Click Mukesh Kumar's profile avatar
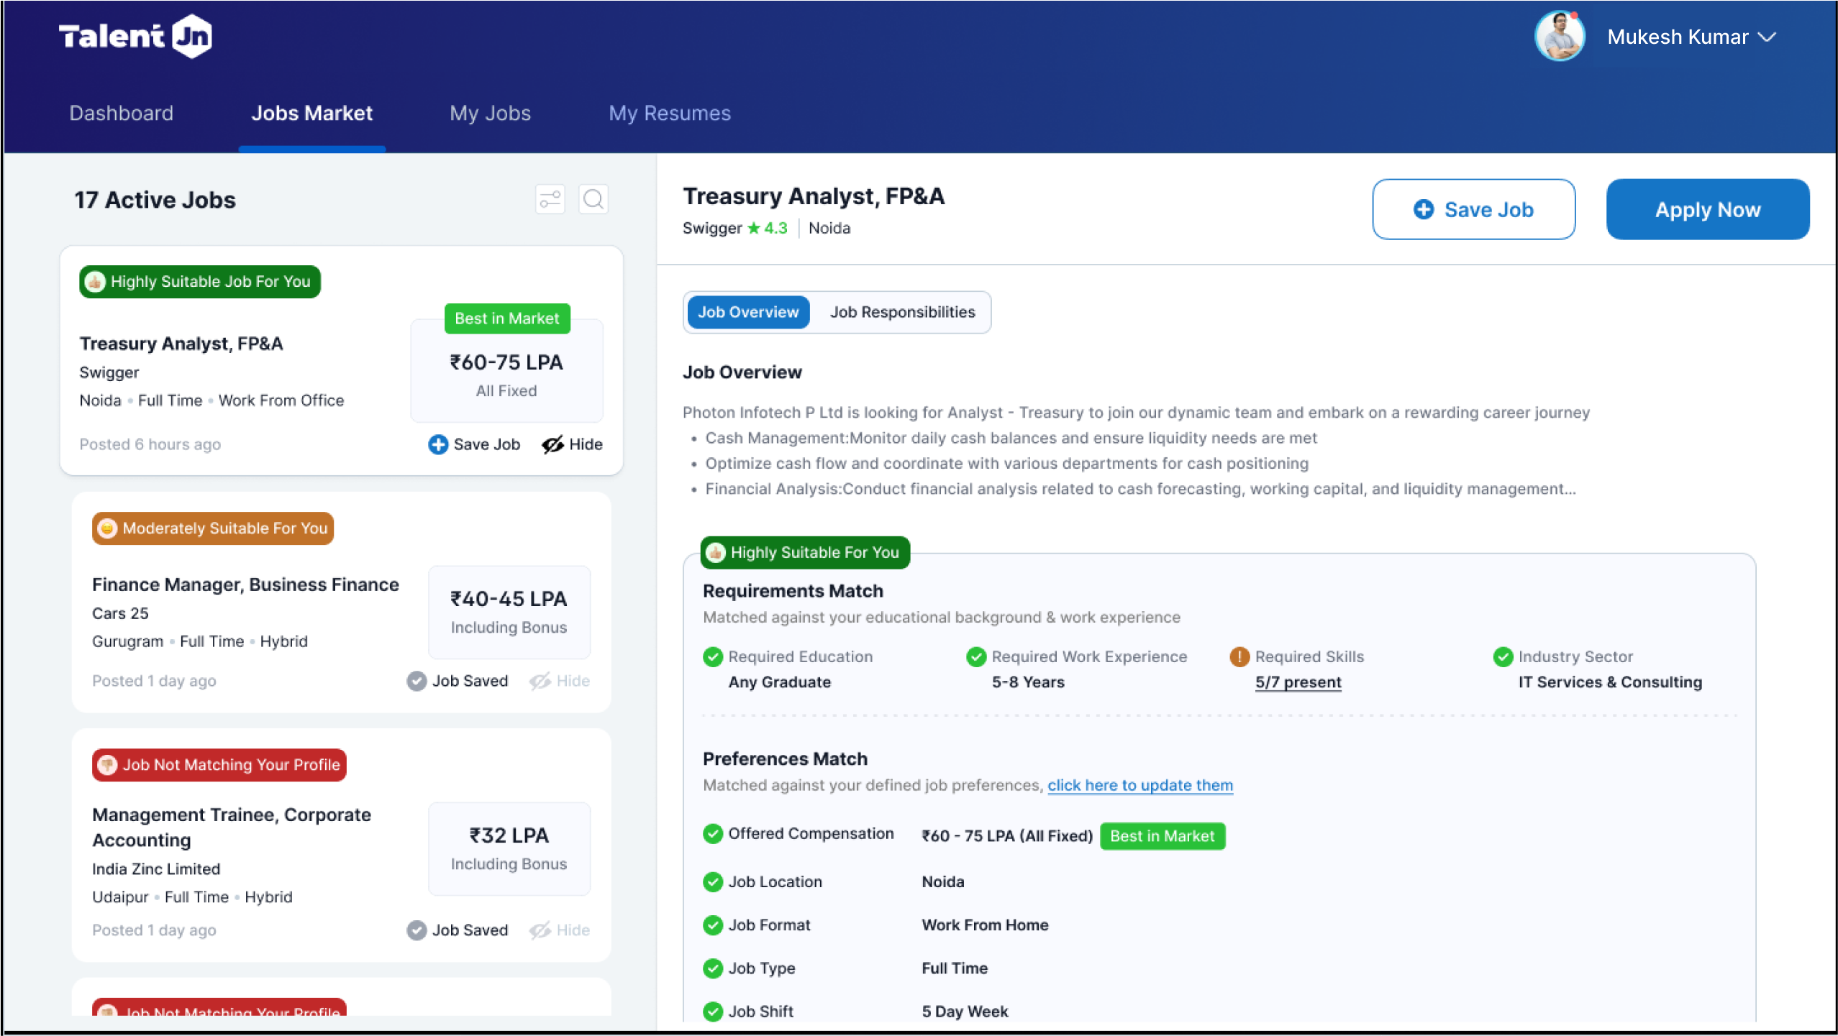Viewport: 1838px width, 1036px height. (x=1558, y=36)
